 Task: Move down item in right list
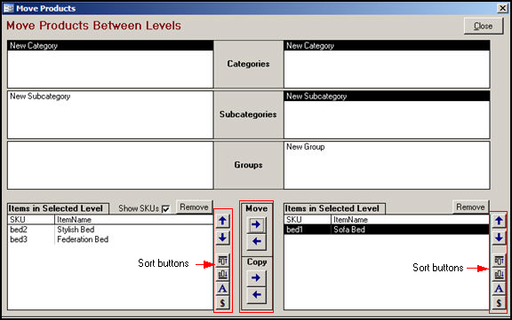point(499,238)
